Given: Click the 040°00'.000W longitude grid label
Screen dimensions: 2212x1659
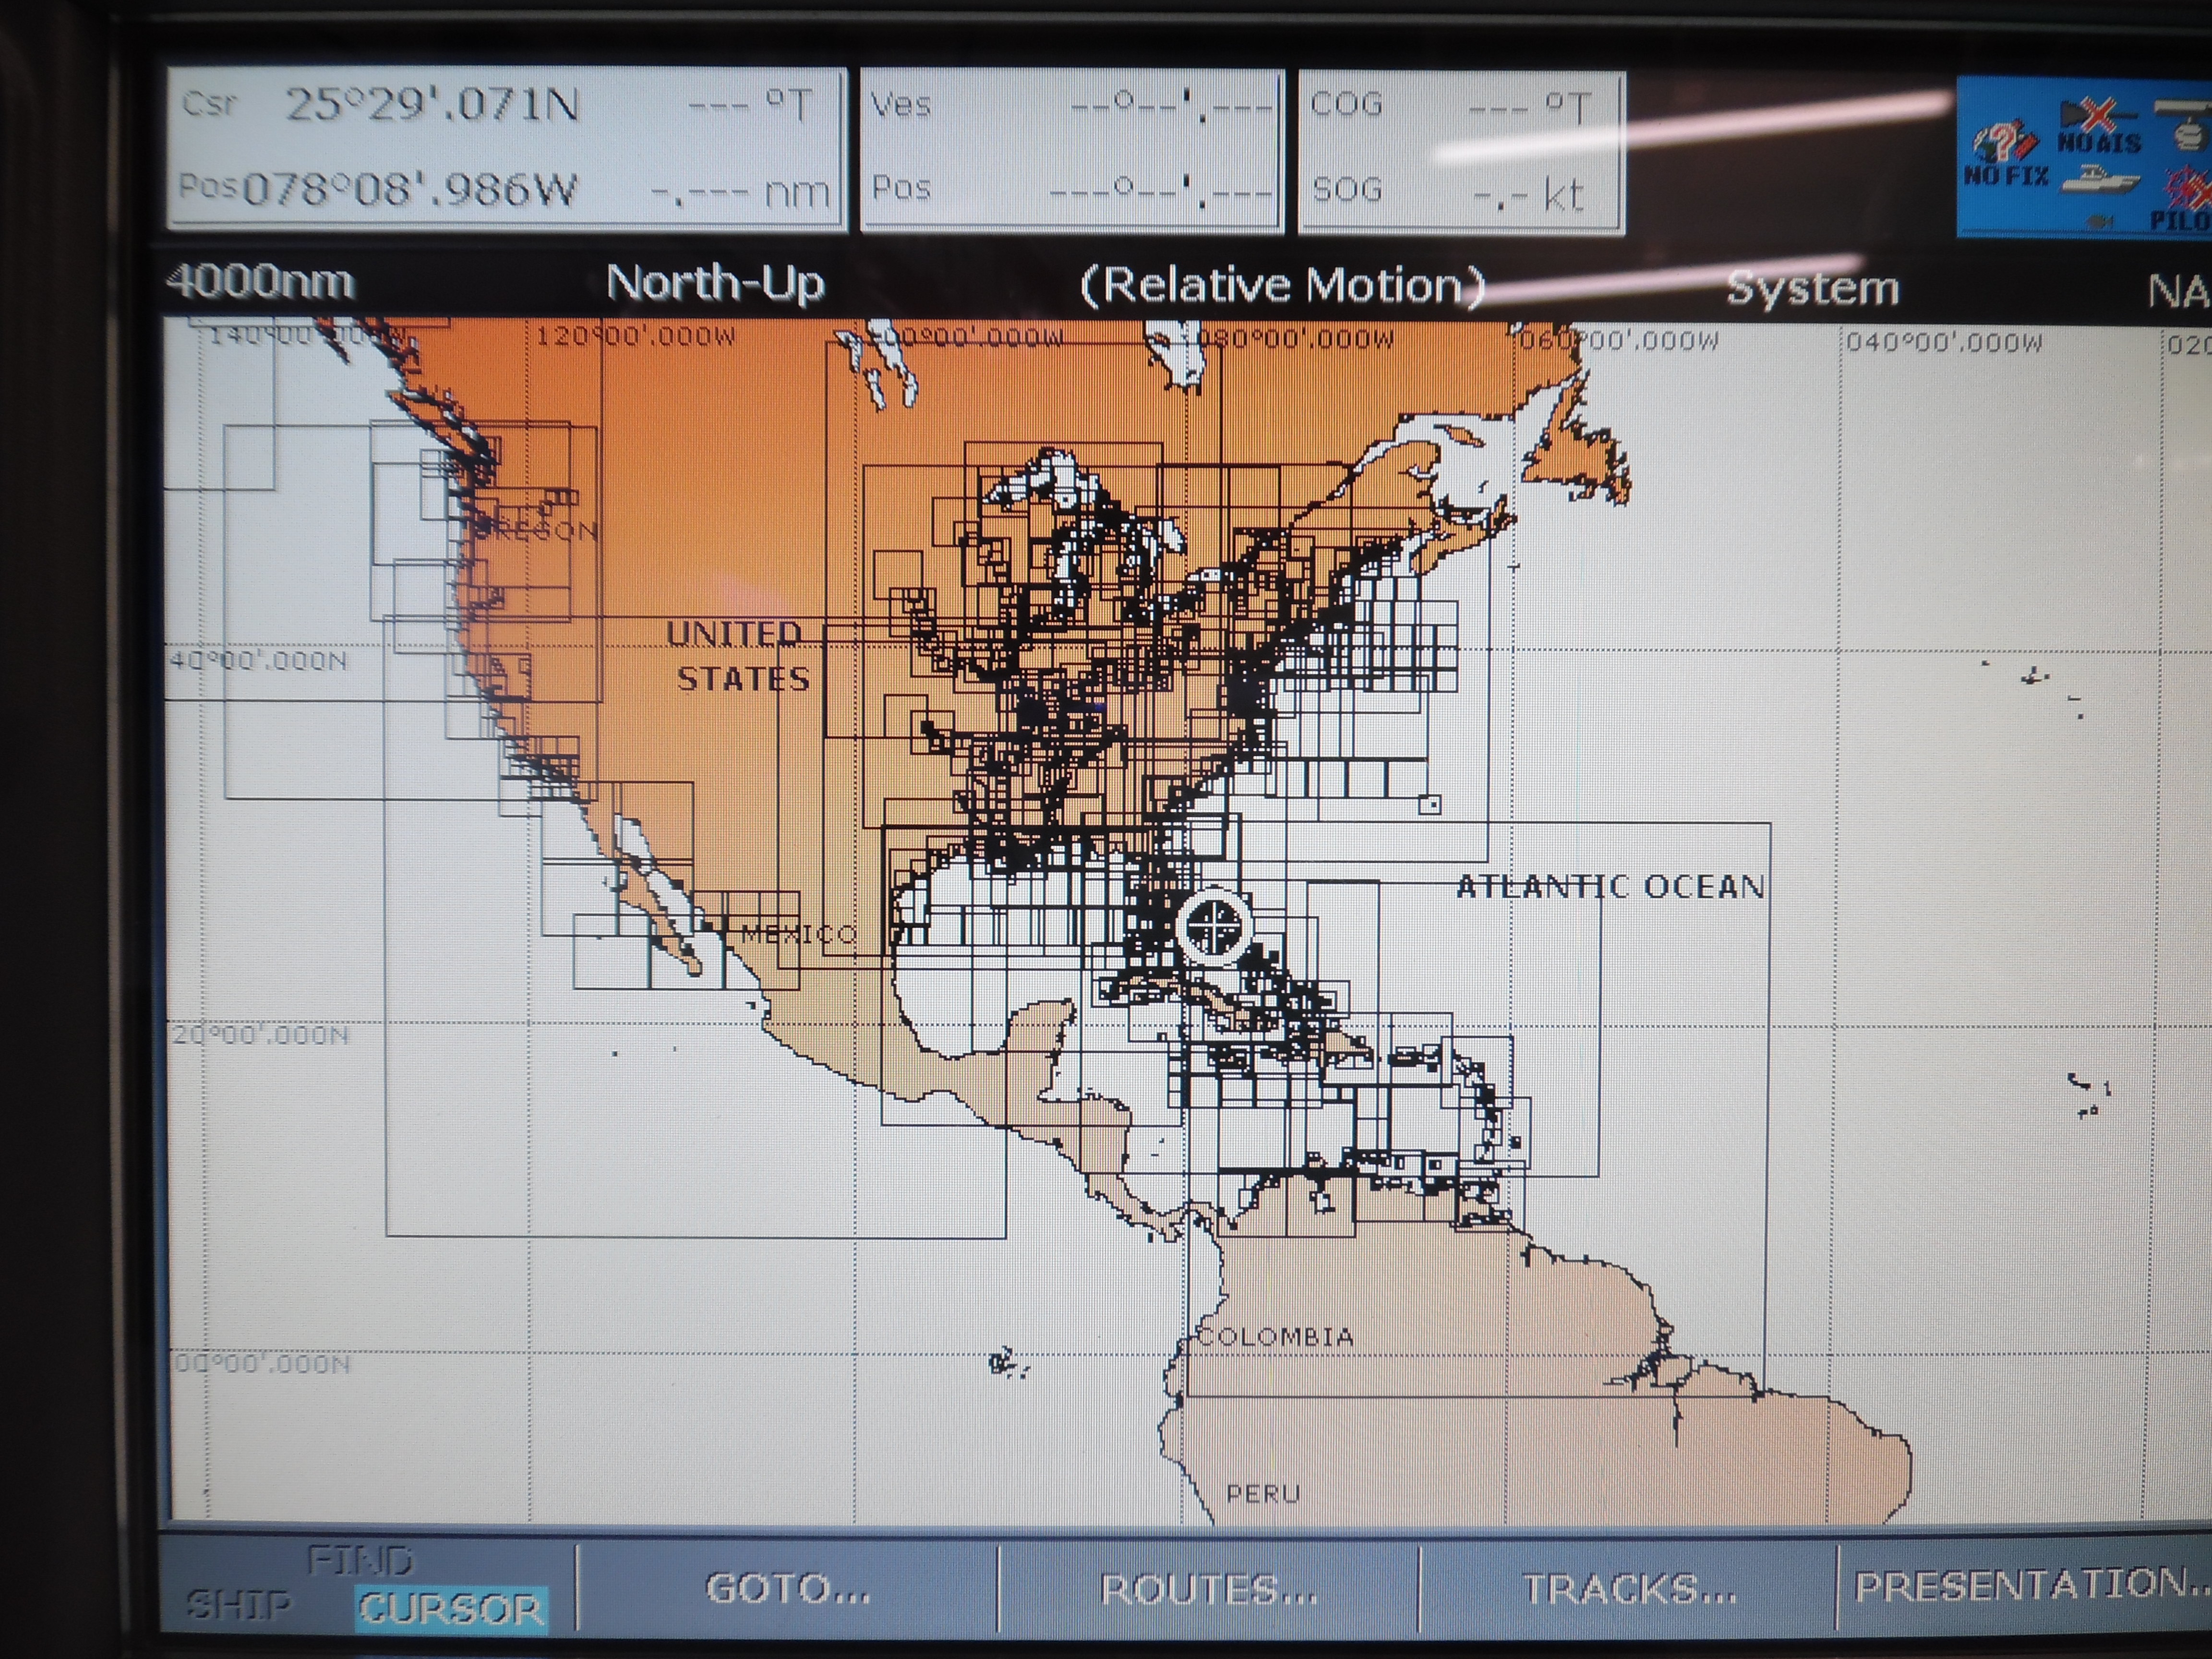Looking at the screenshot, I should [1943, 343].
